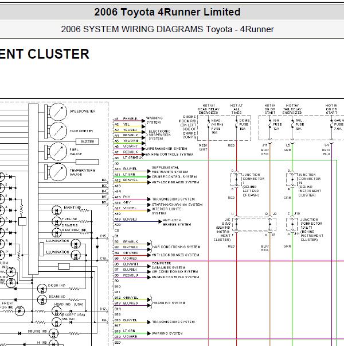The image size is (344, 346).
Task: Click the title '2006 Toyota 4Runner Limited'
Action: 167,12
